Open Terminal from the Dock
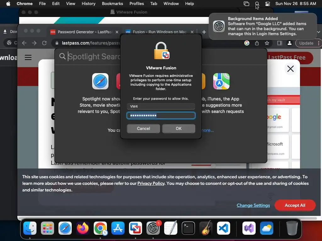Image resolution: width=322 pixels, height=241 pixels. [x=188, y=228]
